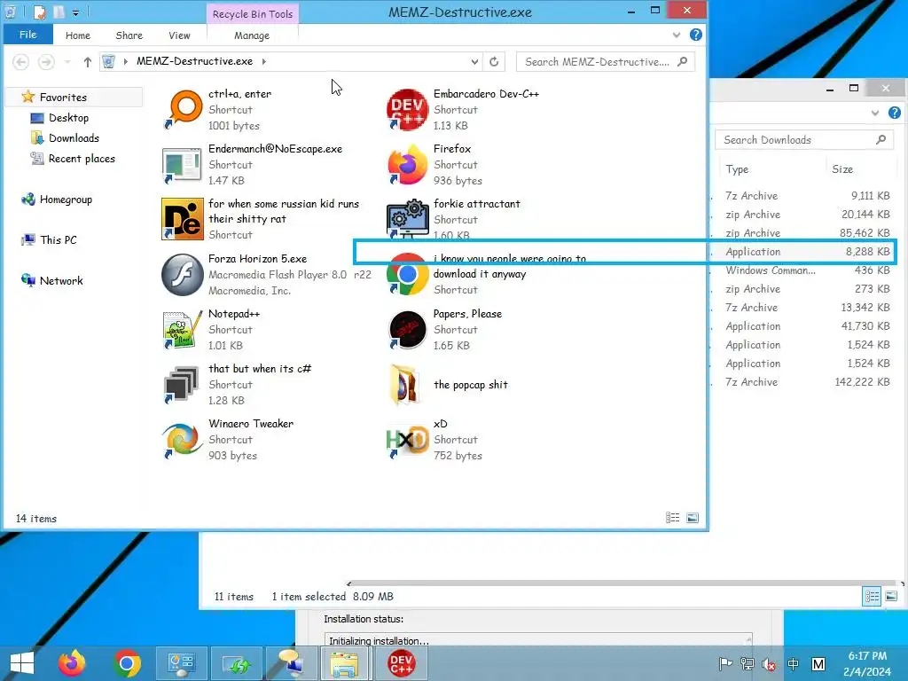Open Downloads in Favorites
Screen dimensions: 908x681
74,137
